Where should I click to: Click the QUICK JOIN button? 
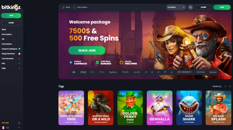pyautogui.click(x=87, y=50)
